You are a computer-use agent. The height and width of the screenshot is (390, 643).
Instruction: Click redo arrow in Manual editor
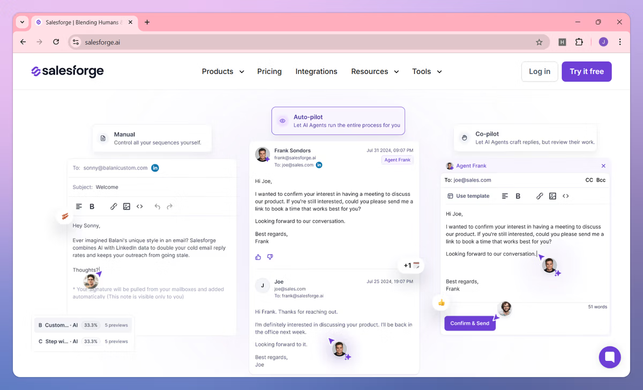tap(170, 207)
